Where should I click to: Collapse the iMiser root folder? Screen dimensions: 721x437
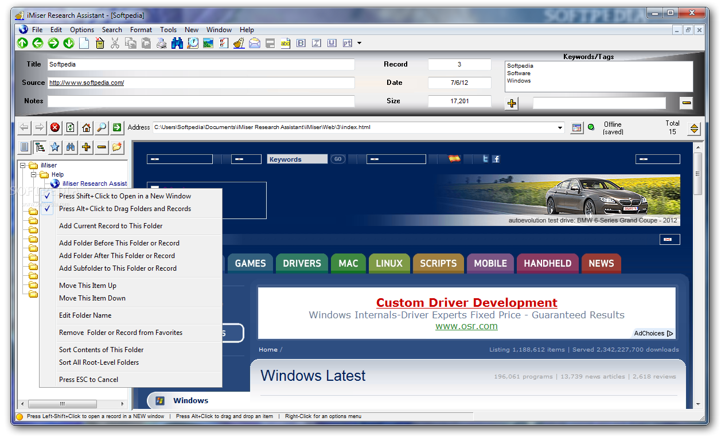pyautogui.click(x=23, y=165)
